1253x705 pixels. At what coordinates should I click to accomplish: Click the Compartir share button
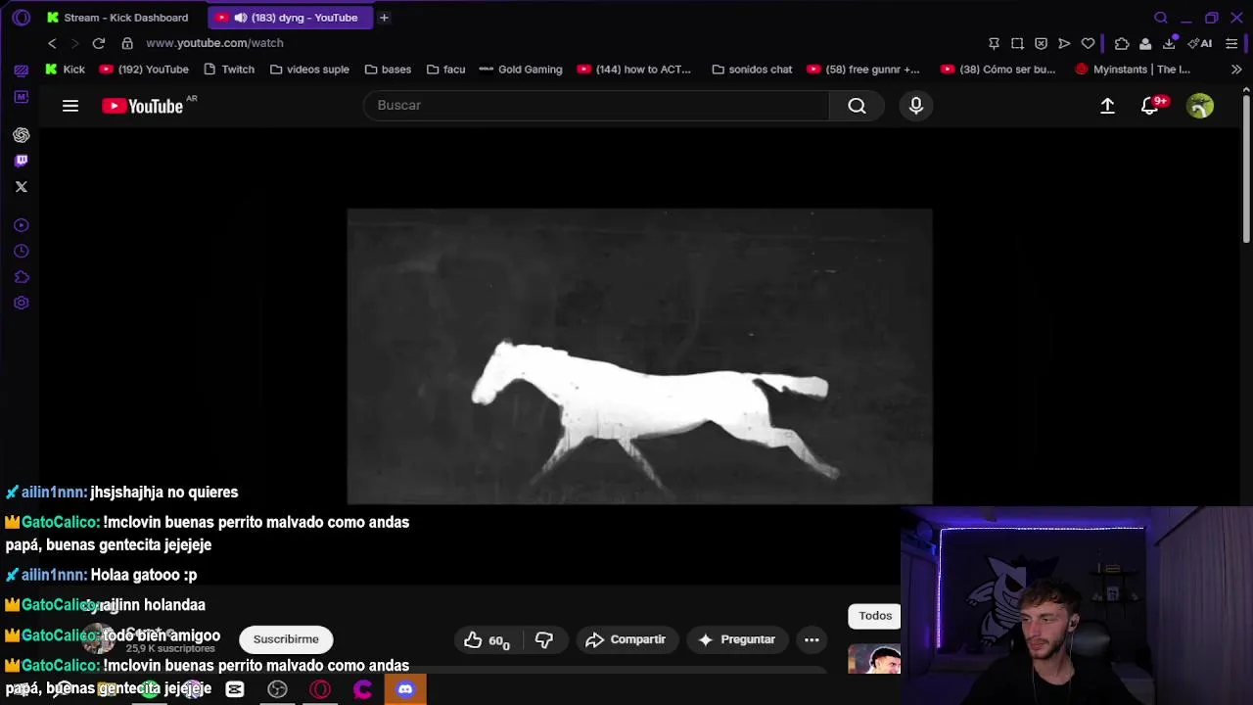click(626, 639)
